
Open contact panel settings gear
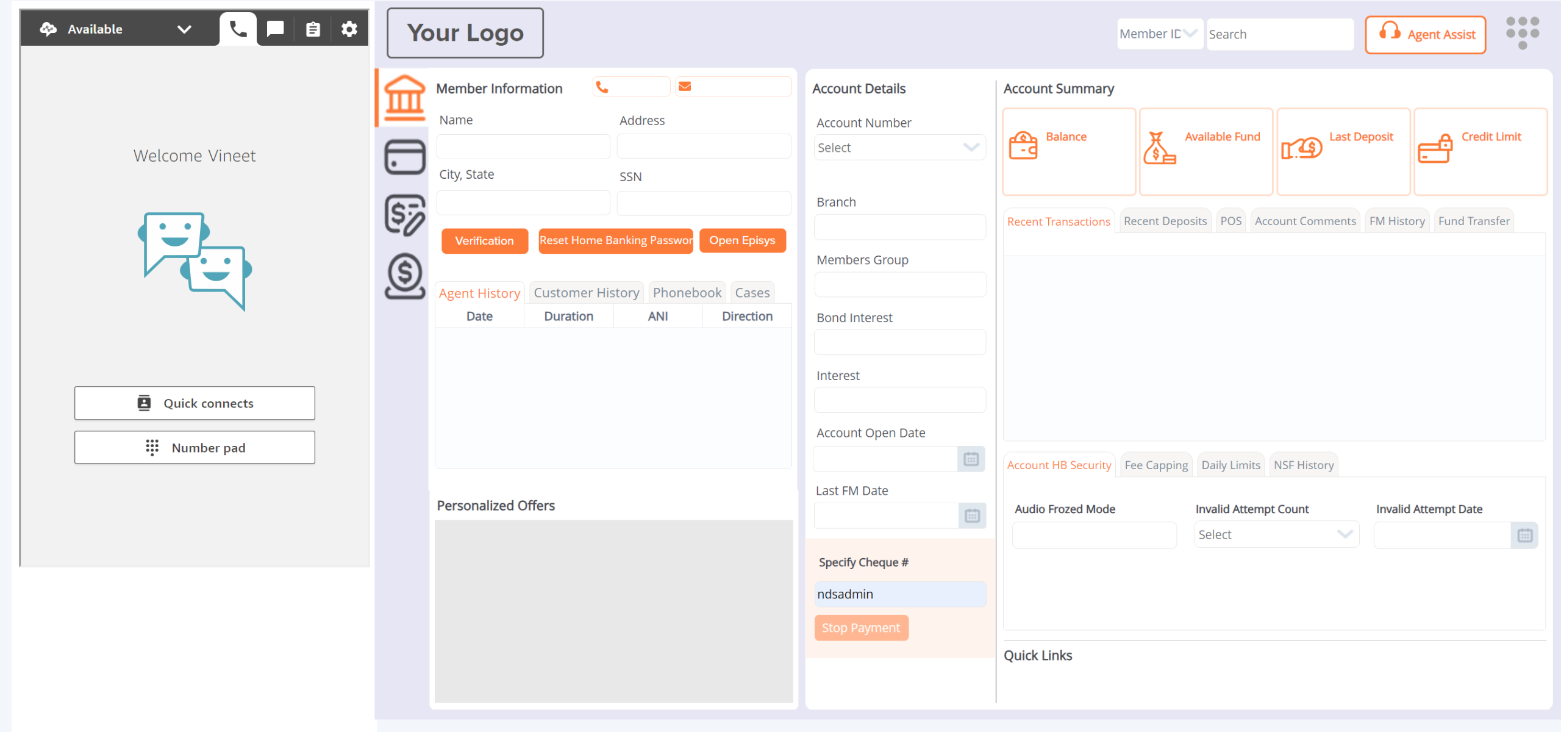(x=349, y=29)
